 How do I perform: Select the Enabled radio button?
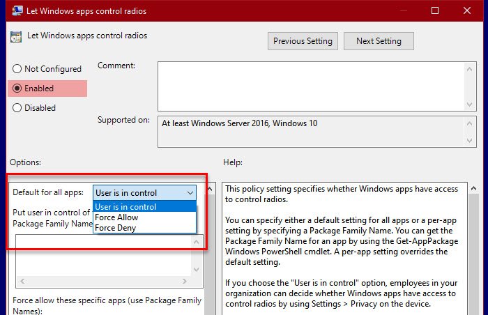17,89
